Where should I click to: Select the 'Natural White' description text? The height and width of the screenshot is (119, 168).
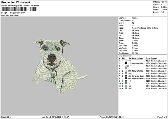tap(137, 71)
